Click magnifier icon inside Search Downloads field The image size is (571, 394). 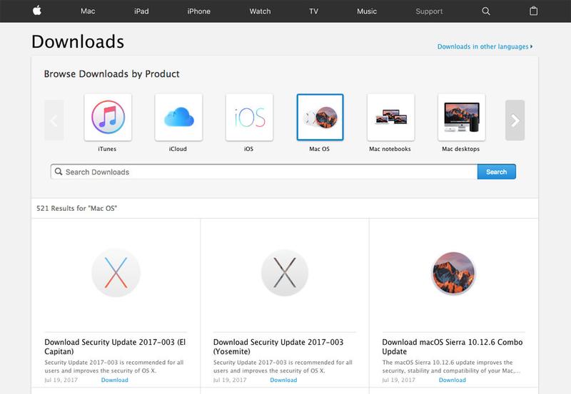(x=59, y=172)
